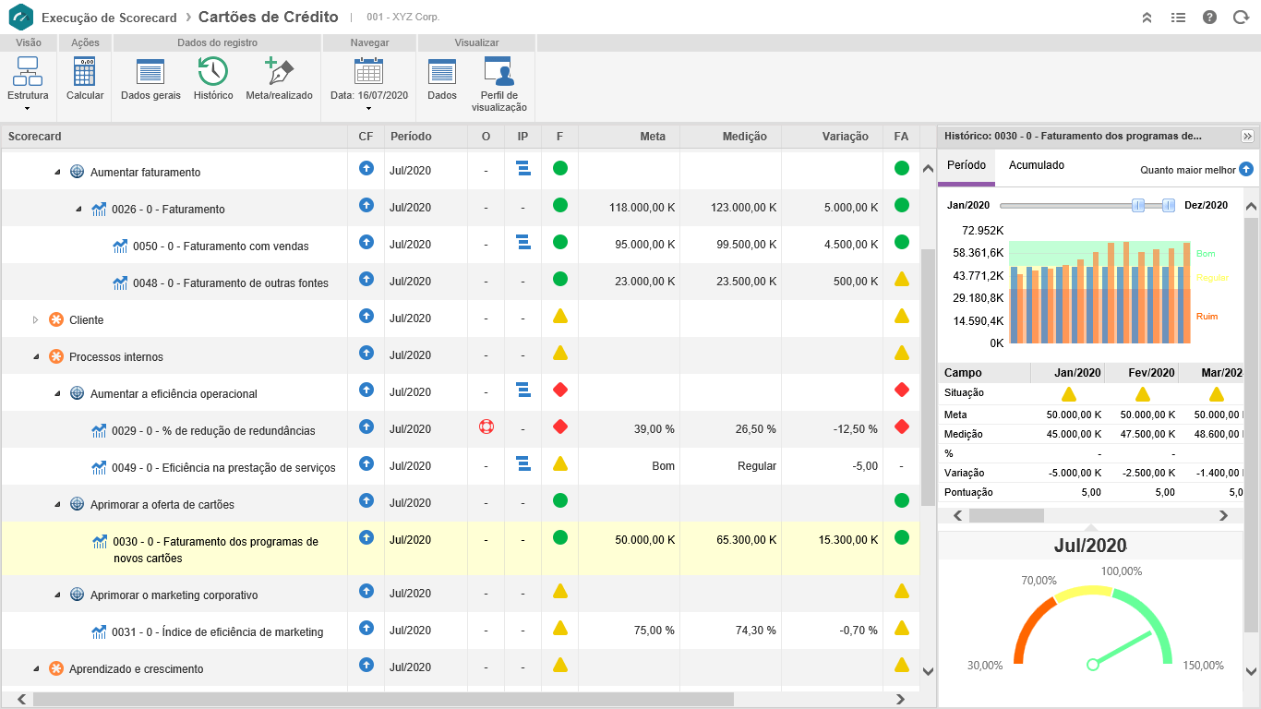The height and width of the screenshot is (709, 1261).
Task: Click the right handle of period slider
Action: (1168, 205)
